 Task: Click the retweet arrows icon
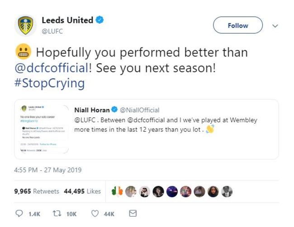point(57,213)
